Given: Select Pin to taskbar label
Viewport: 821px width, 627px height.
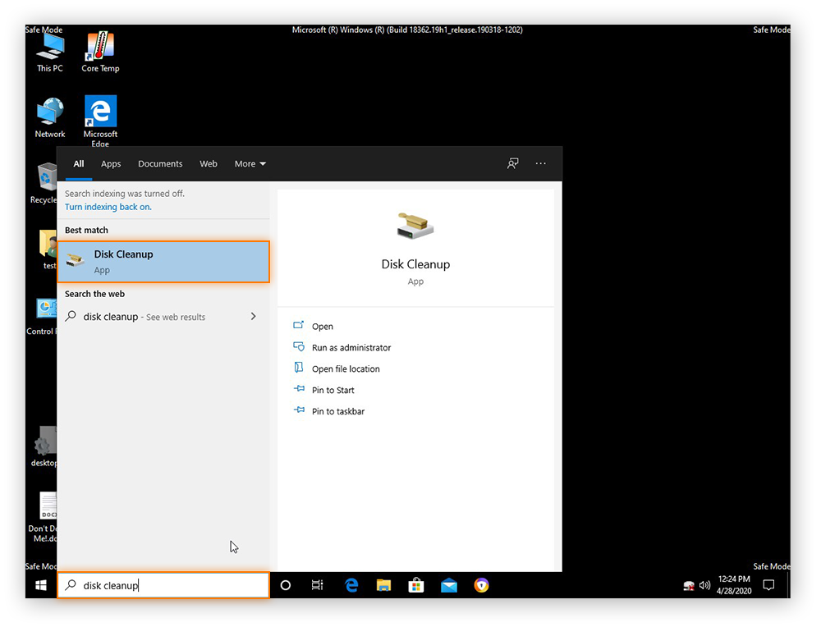Looking at the screenshot, I should click(x=338, y=411).
